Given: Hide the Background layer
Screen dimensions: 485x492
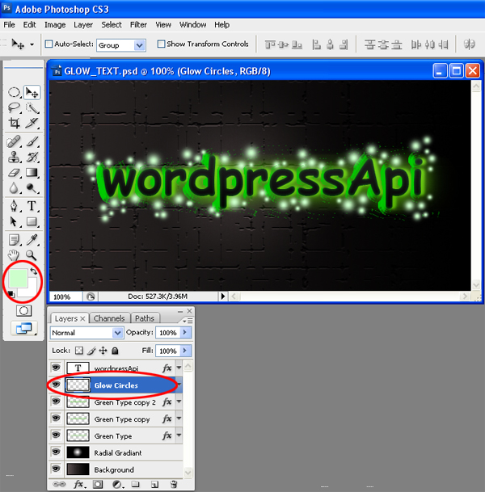Looking at the screenshot, I should coord(56,469).
